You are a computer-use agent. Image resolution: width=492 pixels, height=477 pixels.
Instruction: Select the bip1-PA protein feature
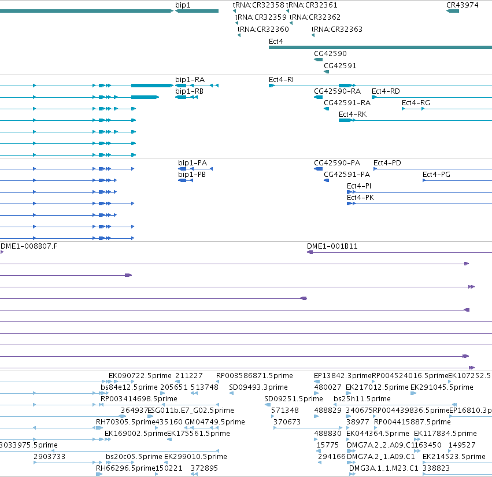[195, 169]
